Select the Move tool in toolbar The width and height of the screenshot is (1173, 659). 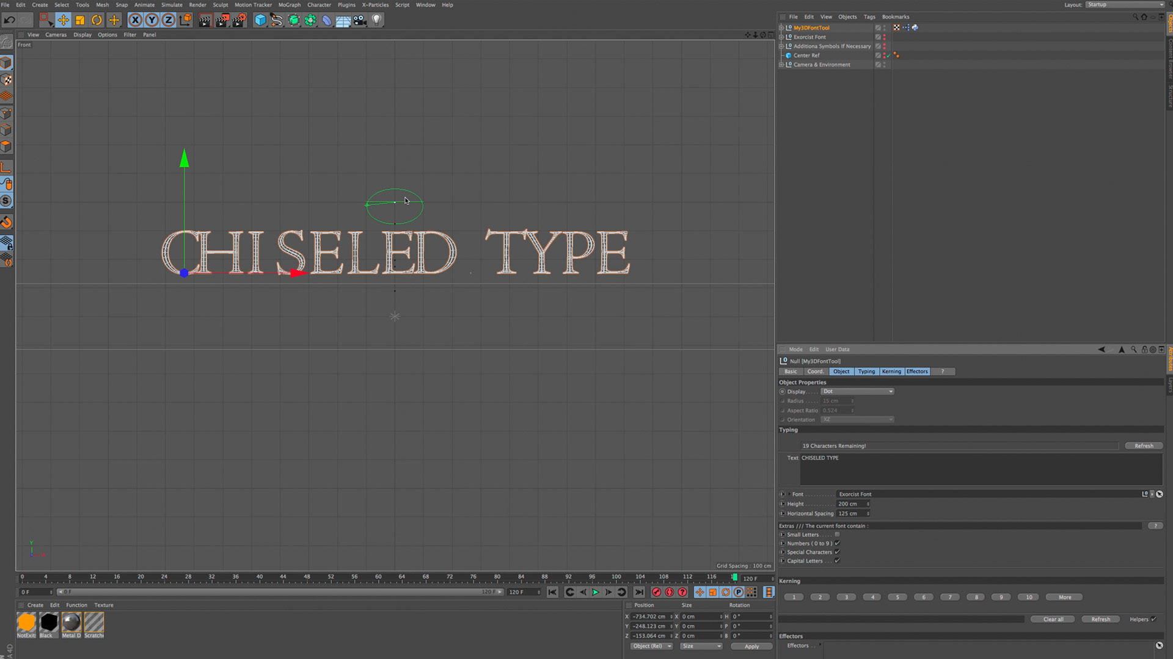[63, 20]
